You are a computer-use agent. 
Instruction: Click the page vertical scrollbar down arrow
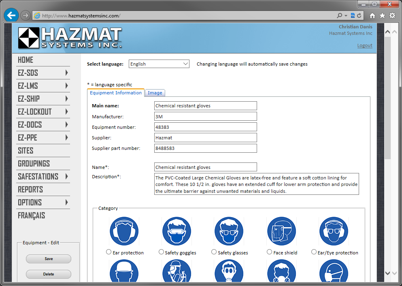click(x=387, y=273)
